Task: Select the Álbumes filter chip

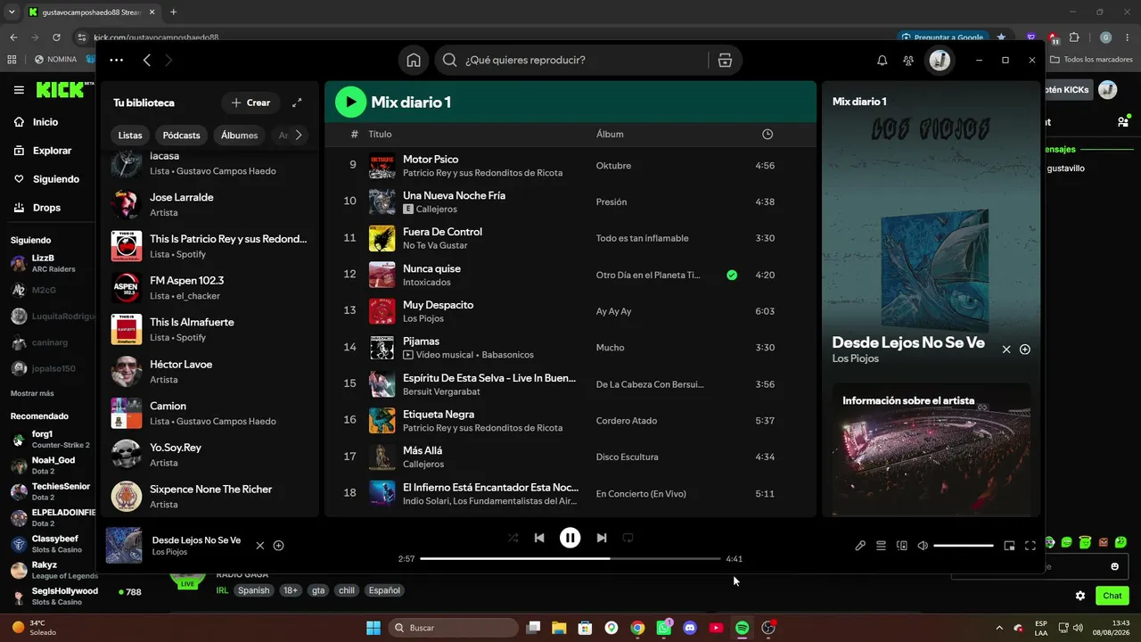Action: 240,136
